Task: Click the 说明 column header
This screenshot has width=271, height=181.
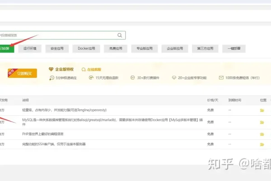Action: pos(25,100)
